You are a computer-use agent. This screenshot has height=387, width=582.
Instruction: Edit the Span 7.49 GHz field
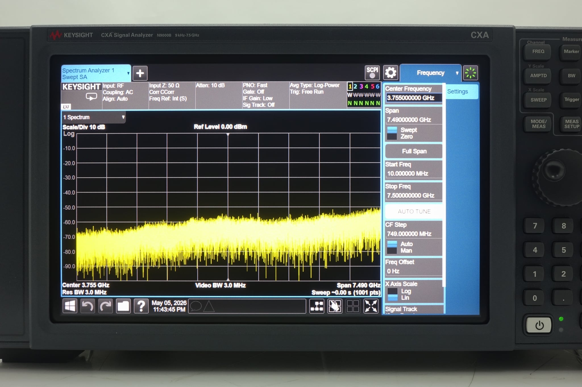414,120
